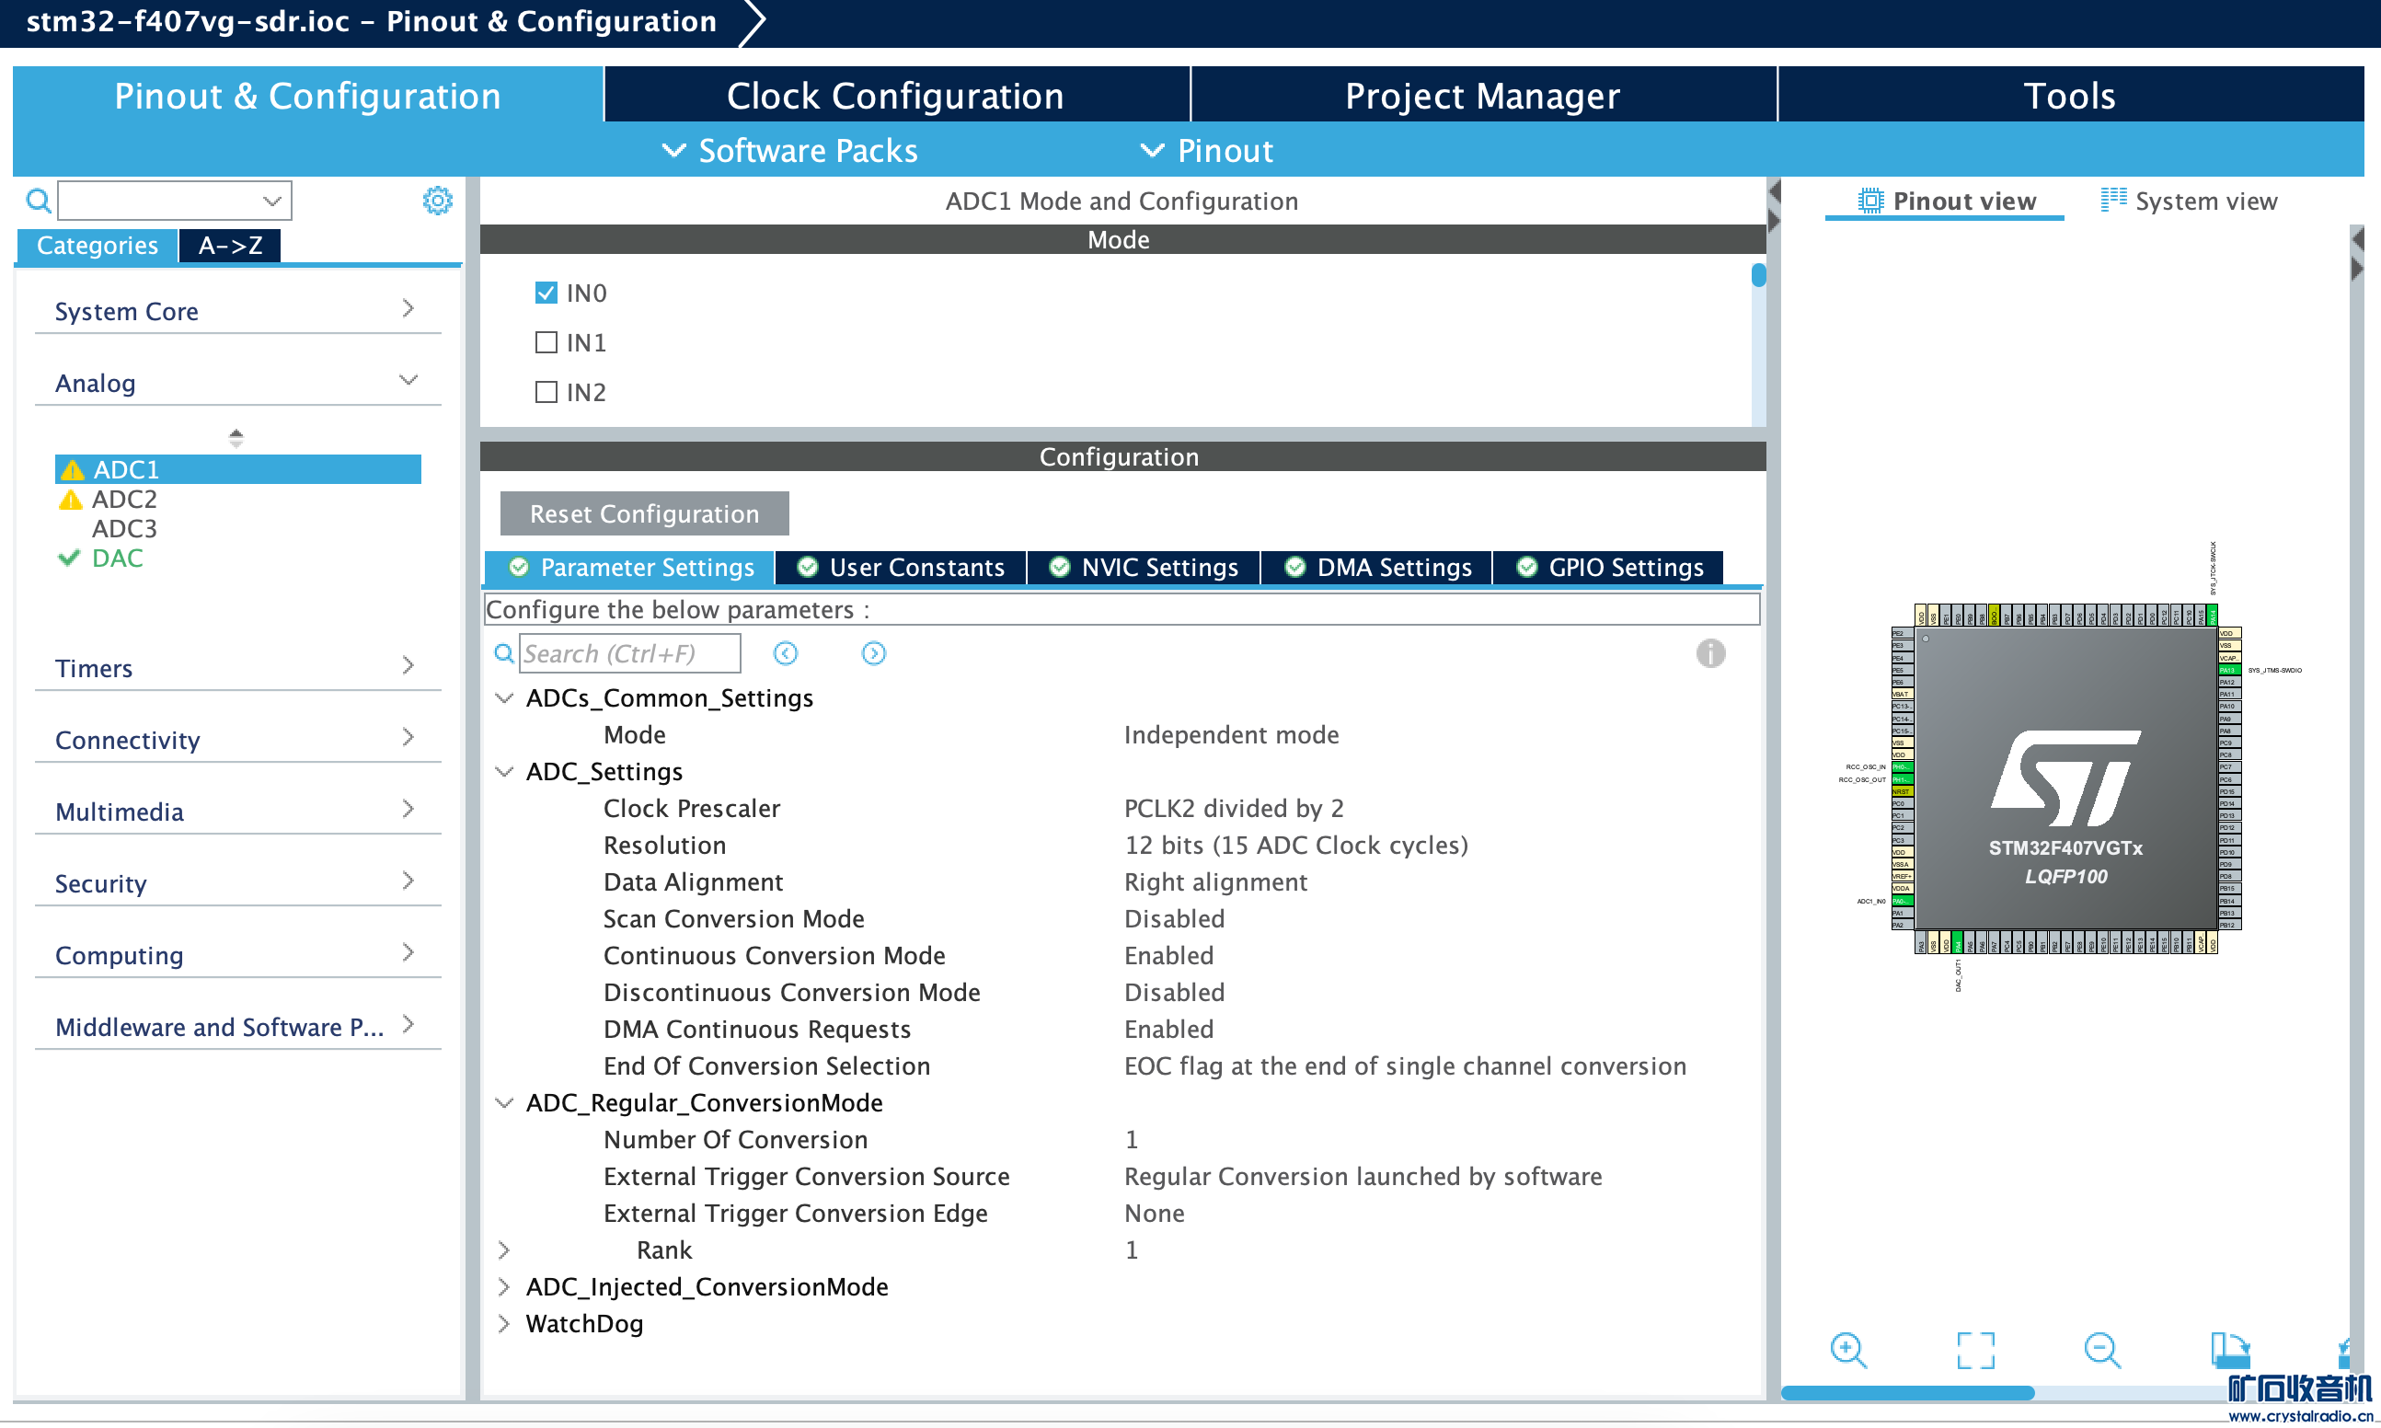Open the NVIC Settings tab
Screen dimensions: 2381x1428
1144,567
